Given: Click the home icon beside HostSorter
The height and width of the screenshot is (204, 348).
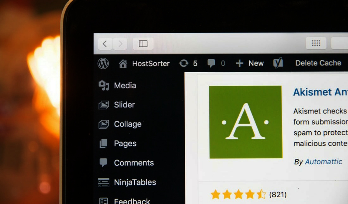Looking at the screenshot, I should pos(123,63).
